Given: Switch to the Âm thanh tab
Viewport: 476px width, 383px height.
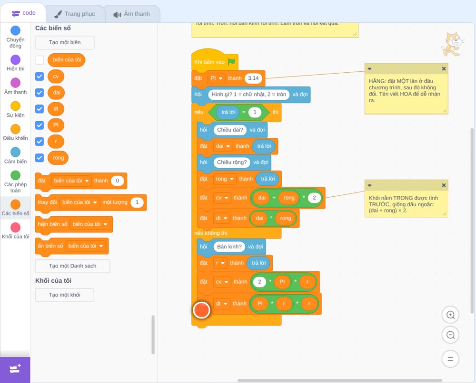Looking at the screenshot, I should coord(132,14).
